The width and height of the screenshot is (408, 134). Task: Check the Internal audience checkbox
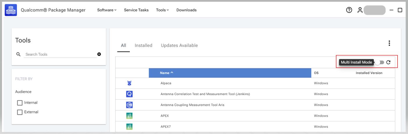click(x=20, y=103)
